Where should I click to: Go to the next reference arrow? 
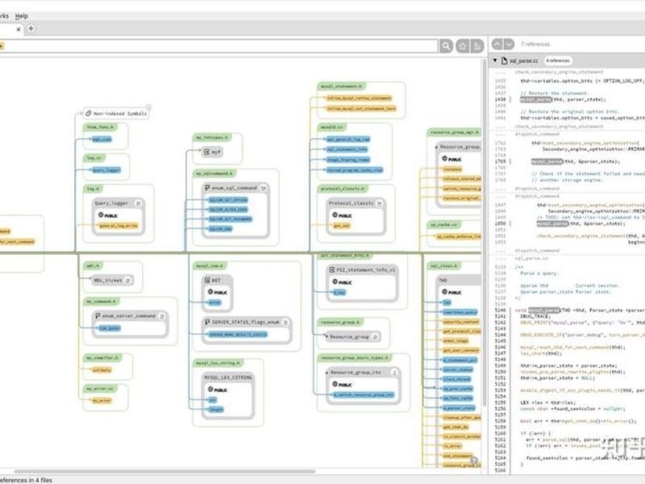pyautogui.click(x=509, y=44)
